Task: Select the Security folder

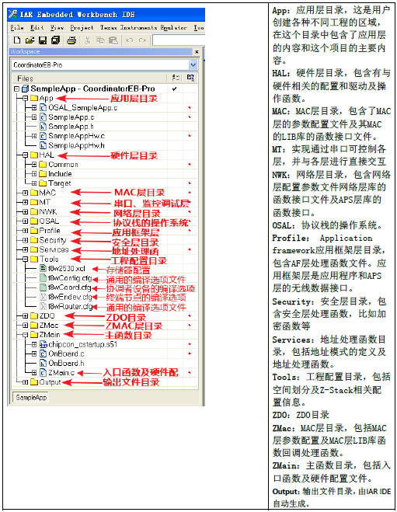Action: (x=53, y=240)
